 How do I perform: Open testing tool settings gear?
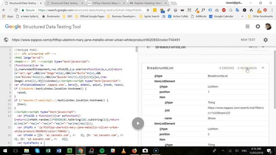(266, 40)
